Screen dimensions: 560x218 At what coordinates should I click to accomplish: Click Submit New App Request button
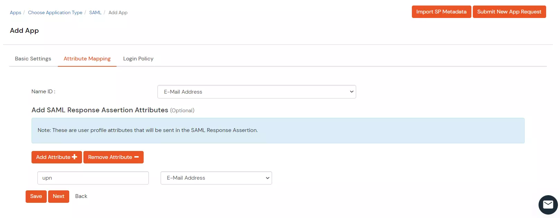[509, 12]
